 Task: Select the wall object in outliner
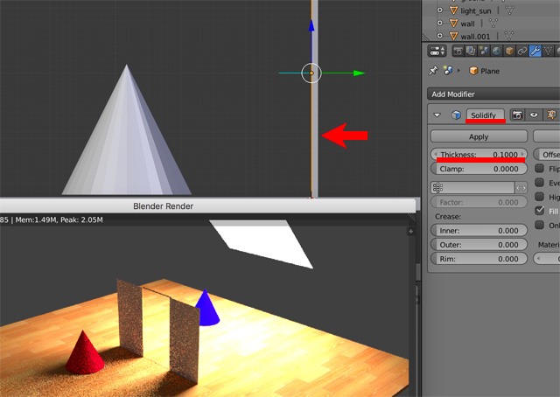tap(468, 23)
